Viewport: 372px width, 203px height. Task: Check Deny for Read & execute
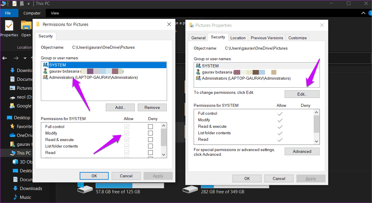(x=150, y=140)
